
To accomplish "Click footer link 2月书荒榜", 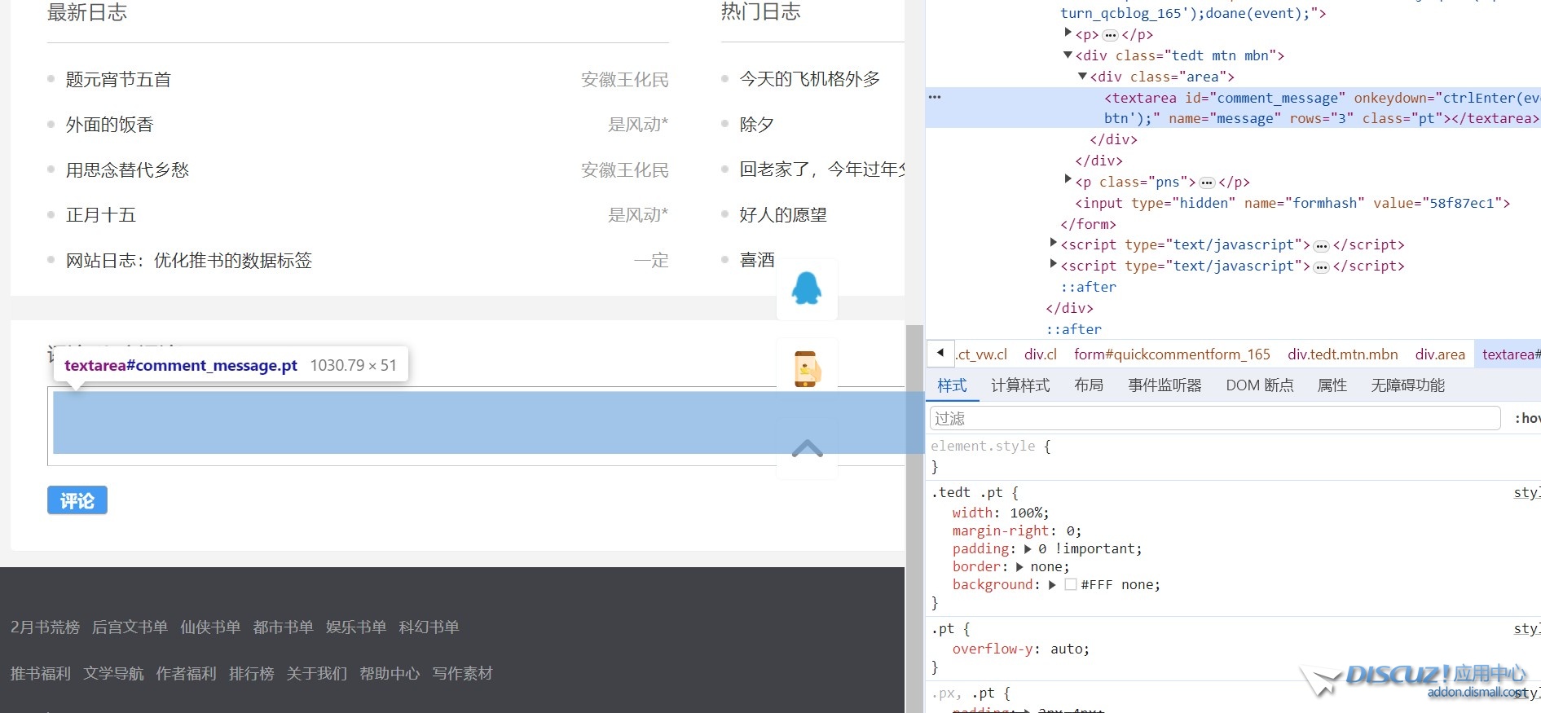I will pyautogui.click(x=46, y=627).
